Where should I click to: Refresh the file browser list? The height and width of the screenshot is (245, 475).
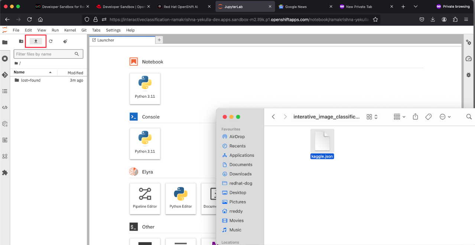coord(51,41)
